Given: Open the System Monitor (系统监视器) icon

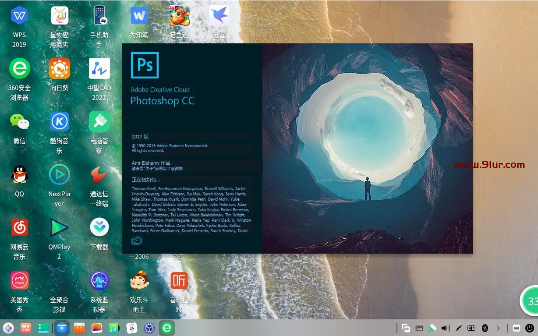Looking at the screenshot, I should coord(99,280).
